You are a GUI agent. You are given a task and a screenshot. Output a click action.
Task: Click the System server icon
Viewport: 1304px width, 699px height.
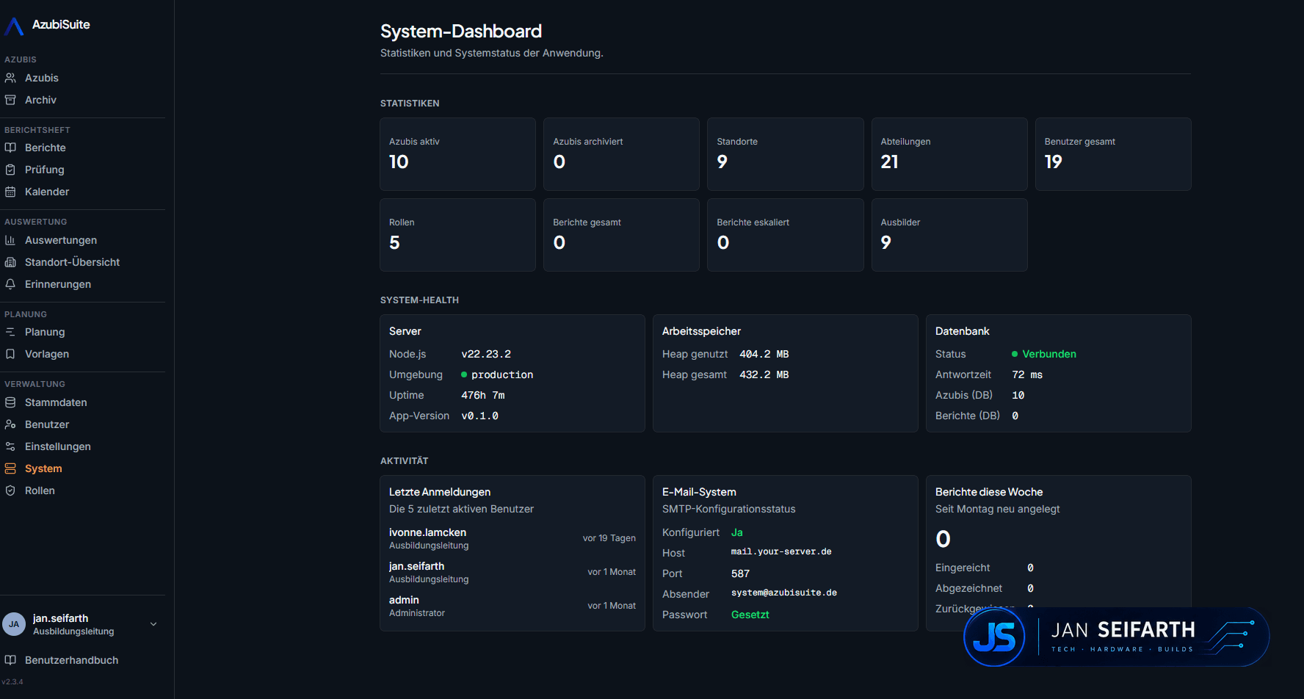pos(10,468)
